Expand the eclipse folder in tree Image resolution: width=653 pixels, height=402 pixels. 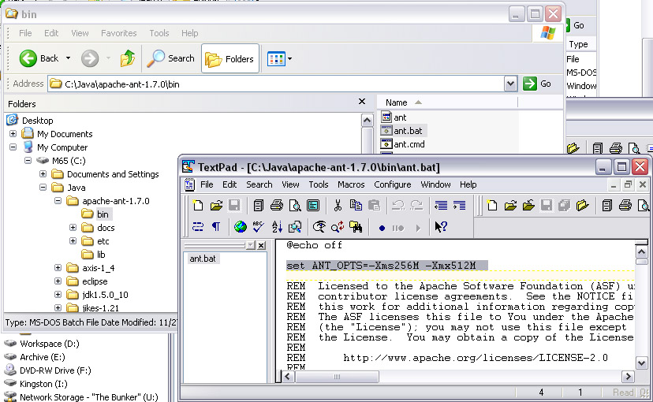tap(58, 281)
